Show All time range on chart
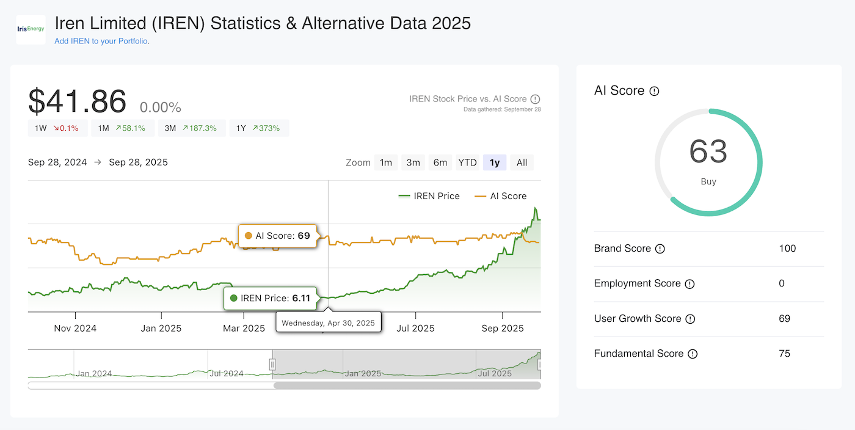This screenshot has width=855, height=430. 522,162
